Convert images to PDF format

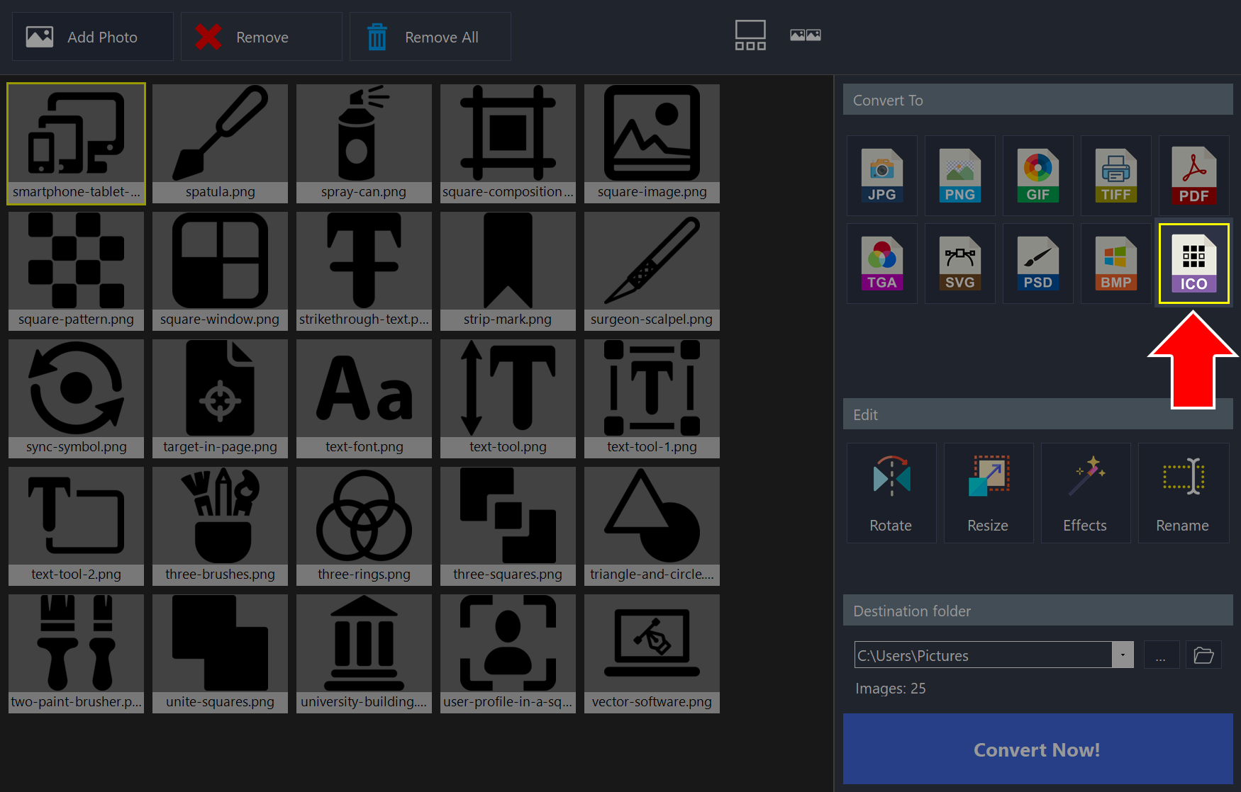point(1193,176)
